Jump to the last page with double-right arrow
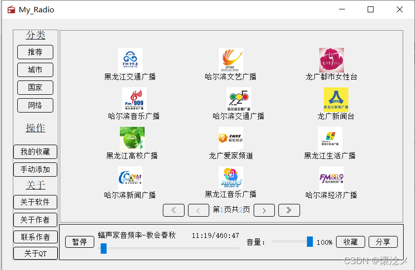The height and width of the screenshot is (270, 415). pyautogui.click(x=289, y=210)
